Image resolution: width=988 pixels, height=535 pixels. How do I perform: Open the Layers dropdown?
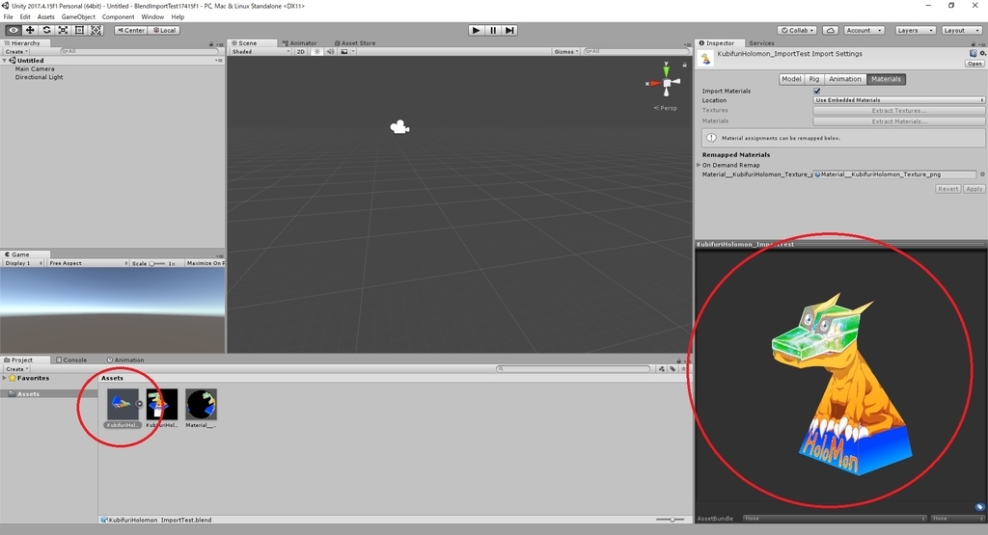[915, 30]
